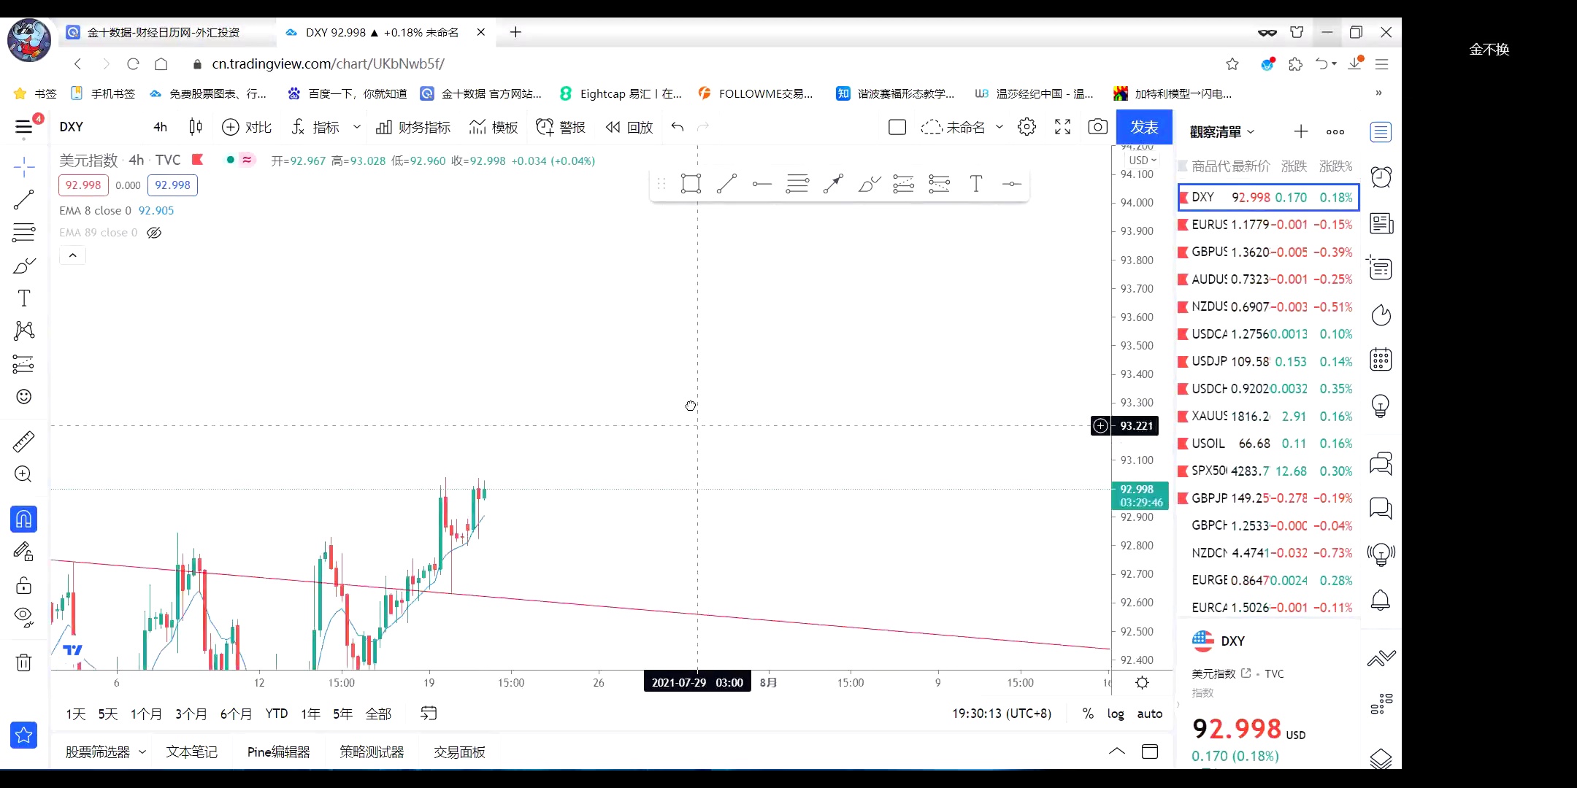Open the alarm alerts panel icon
The height and width of the screenshot is (788, 1577).
tap(1381, 177)
